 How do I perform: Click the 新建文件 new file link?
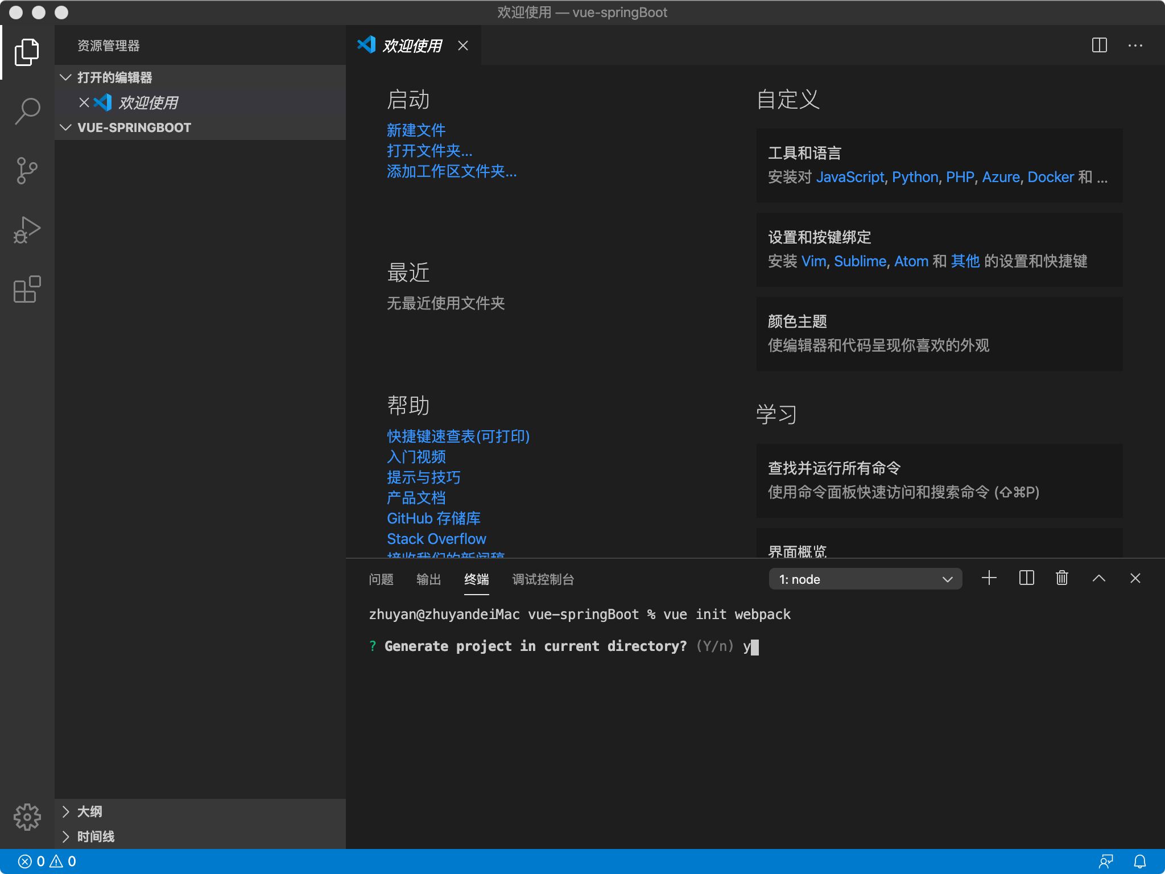pyautogui.click(x=416, y=130)
